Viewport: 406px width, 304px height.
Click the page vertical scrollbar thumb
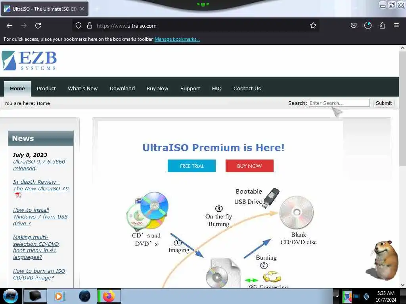tap(402, 109)
